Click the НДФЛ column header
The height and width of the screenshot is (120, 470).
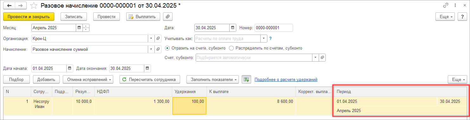(133, 91)
